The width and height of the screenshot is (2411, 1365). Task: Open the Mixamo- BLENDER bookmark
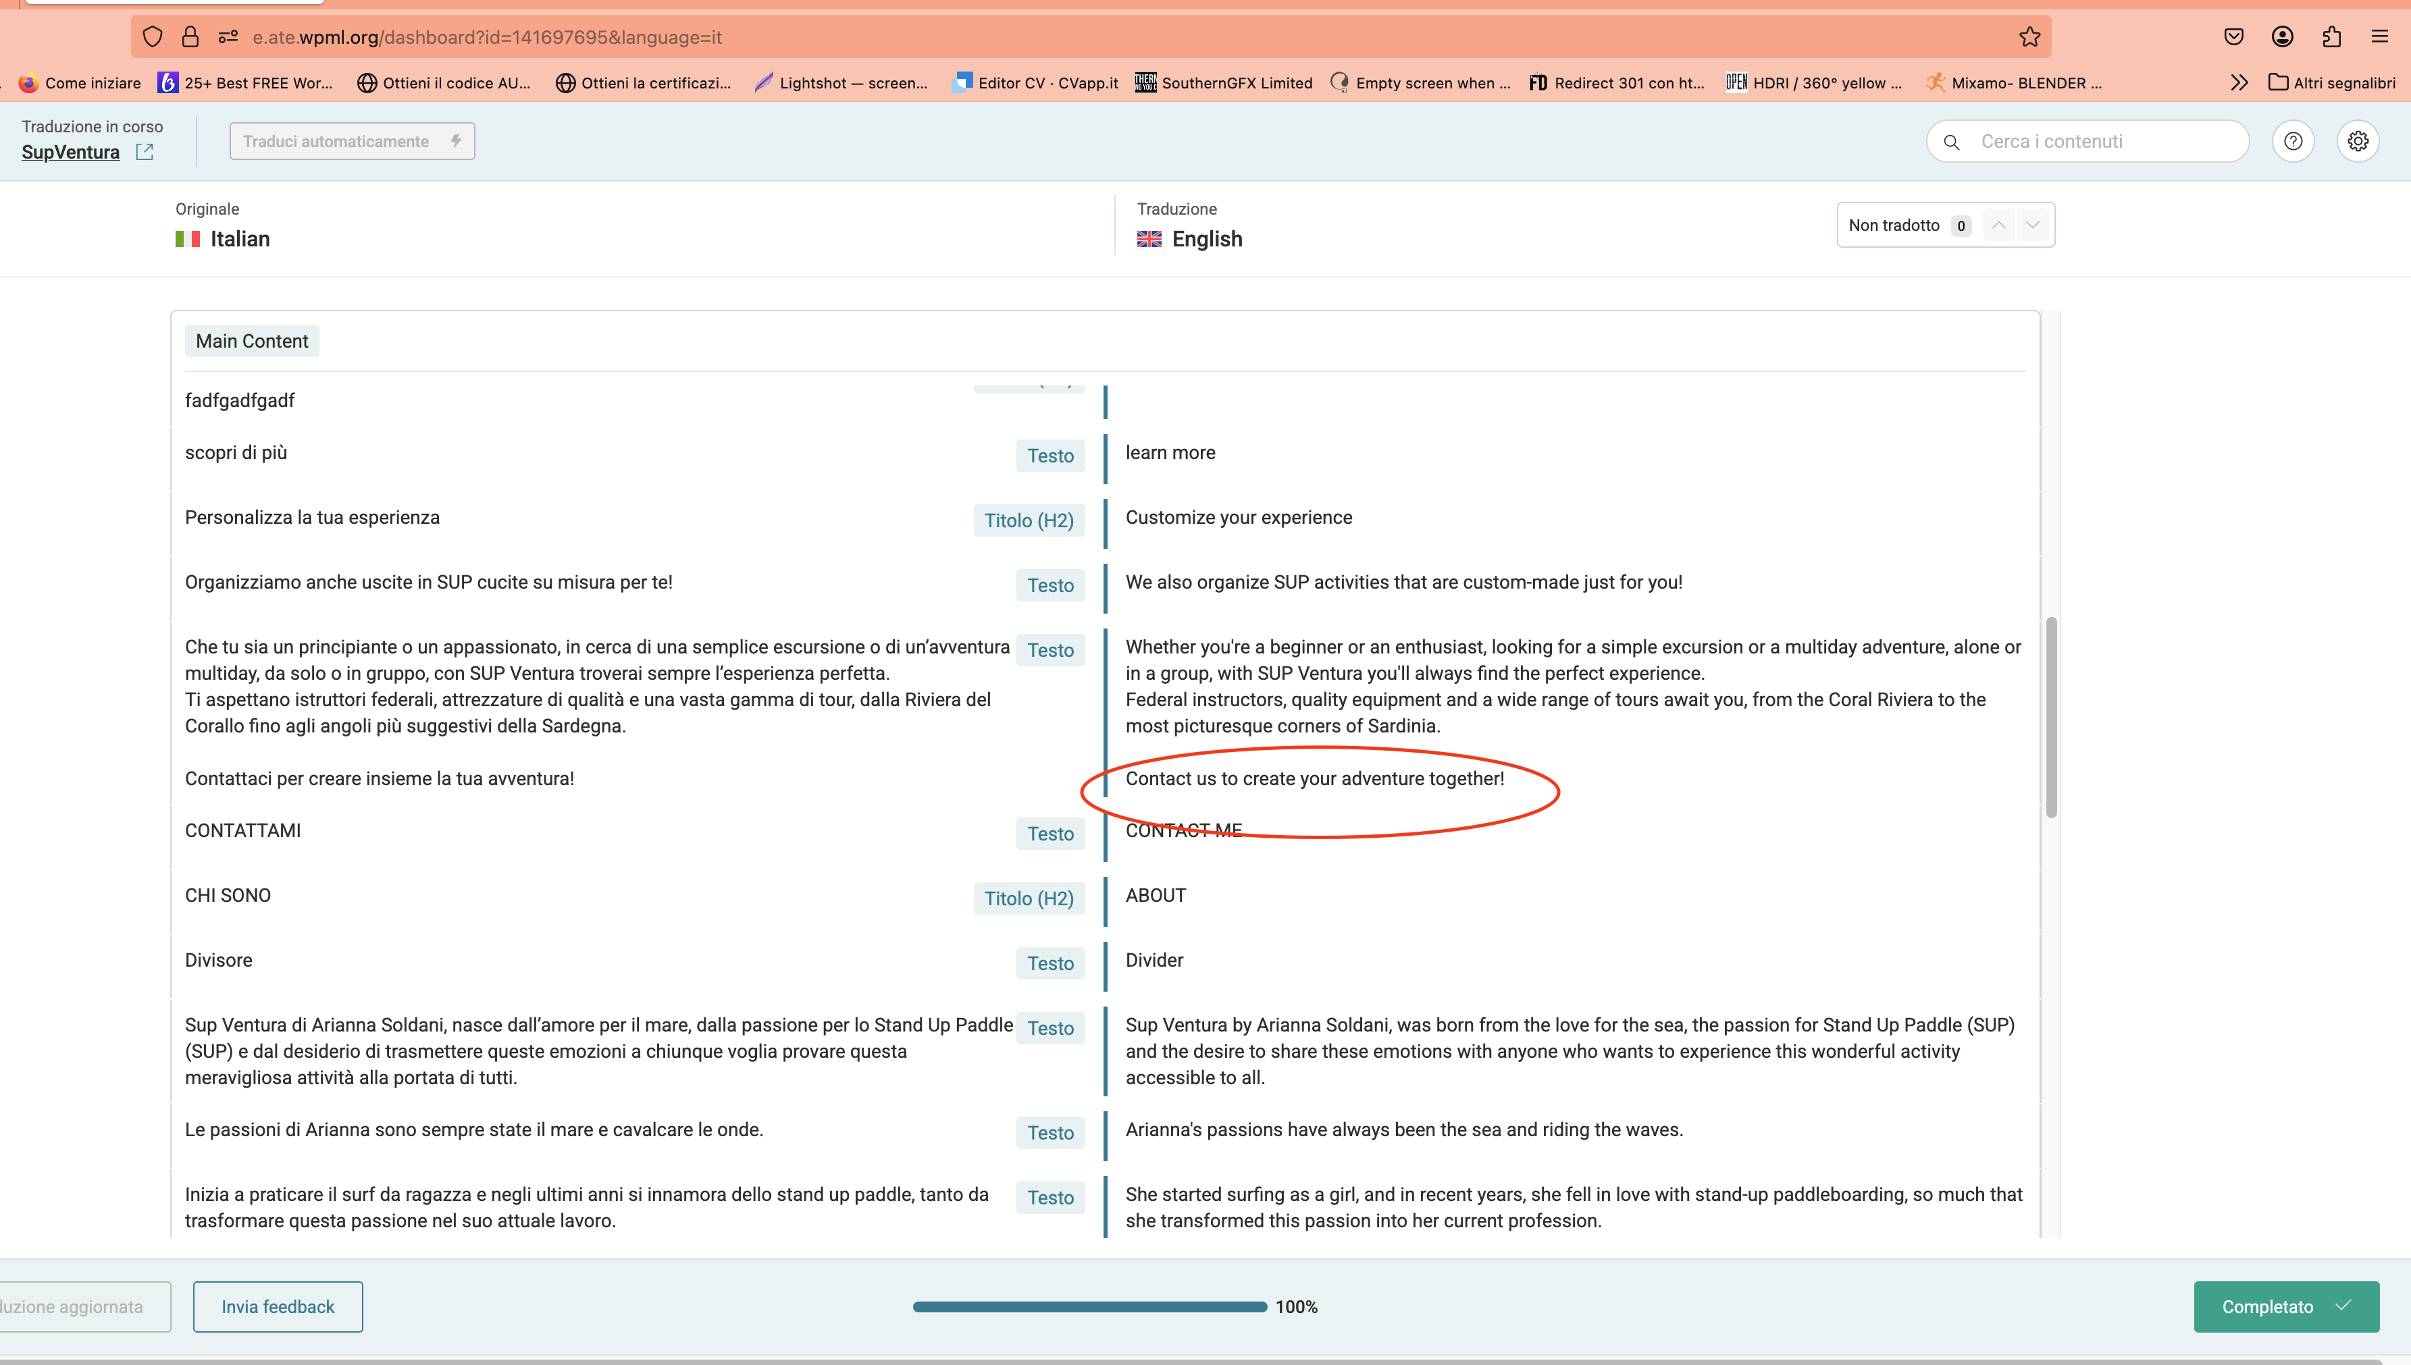tap(2013, 82)
